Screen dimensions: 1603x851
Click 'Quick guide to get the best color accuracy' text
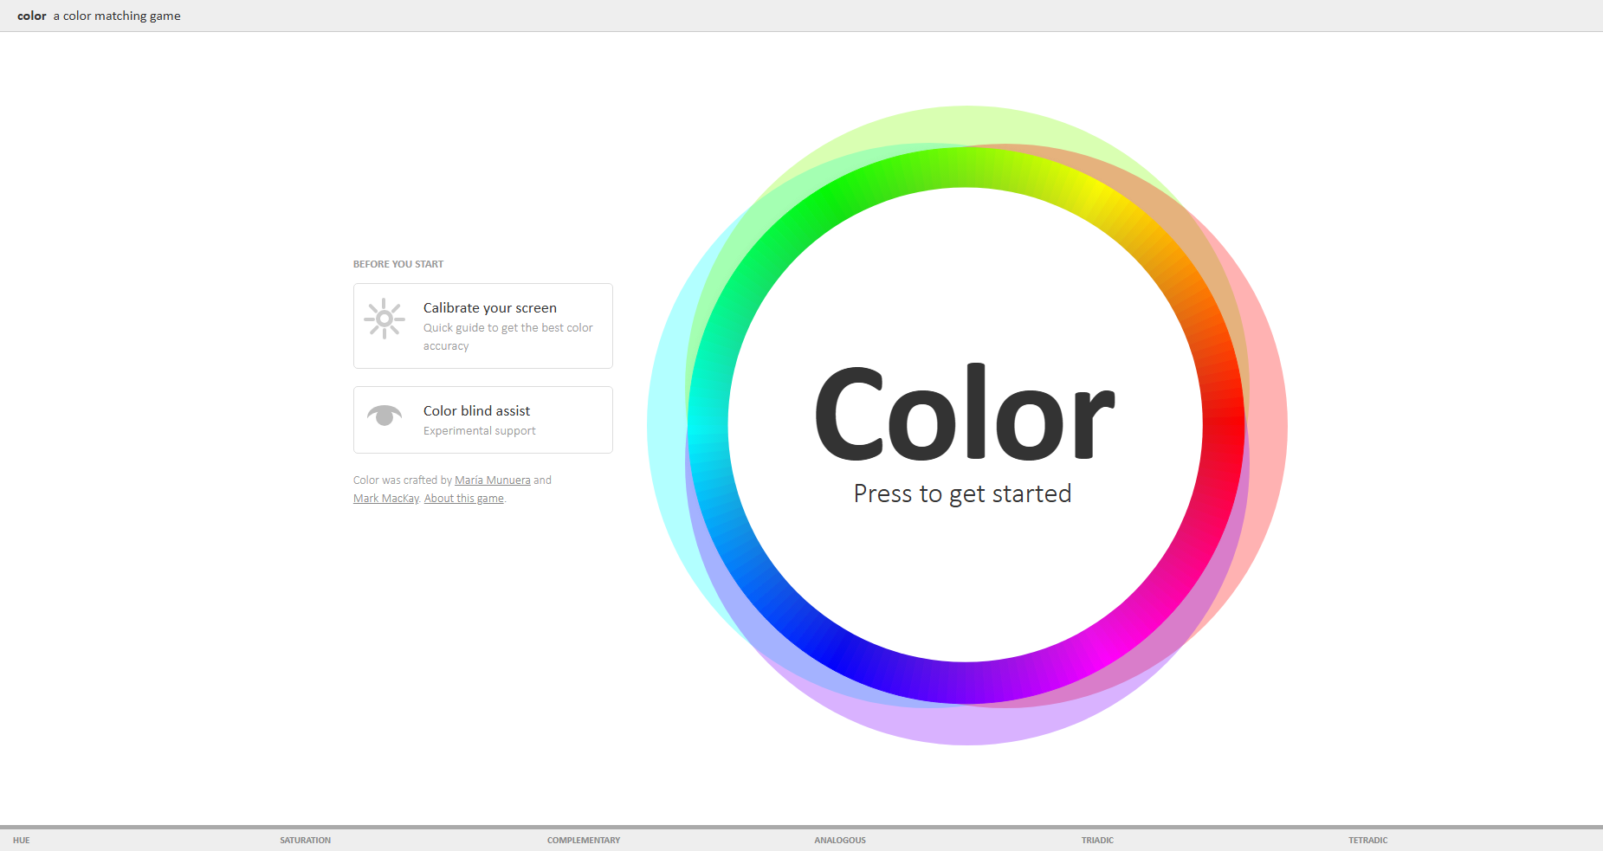508,337
